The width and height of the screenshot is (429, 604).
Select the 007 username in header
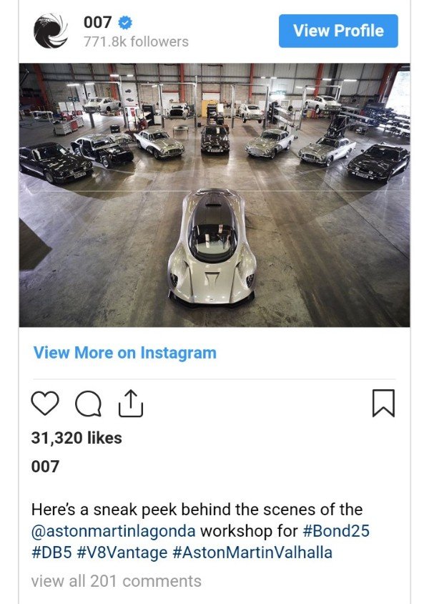point(98,22)
